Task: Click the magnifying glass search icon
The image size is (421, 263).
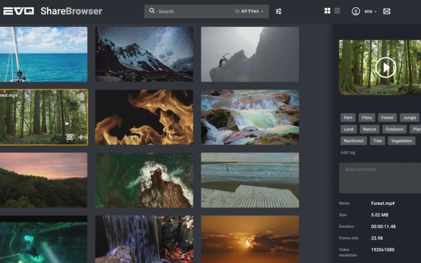Action: (x=152, y=11)
